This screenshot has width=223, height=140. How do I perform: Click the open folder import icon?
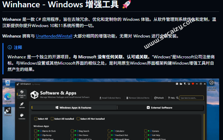point(181,84)
